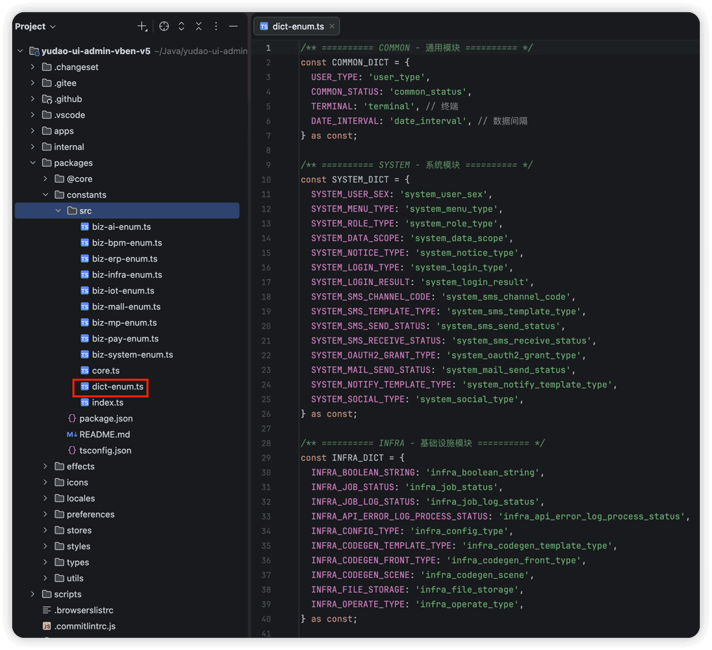Collapse the packages folder
712x650 pixels.
pos(32,162)
